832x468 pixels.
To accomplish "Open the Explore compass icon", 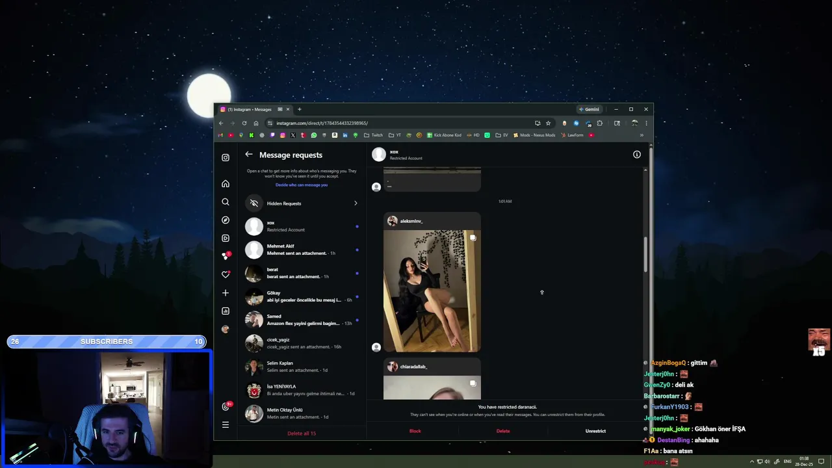I will click(226, 220).
